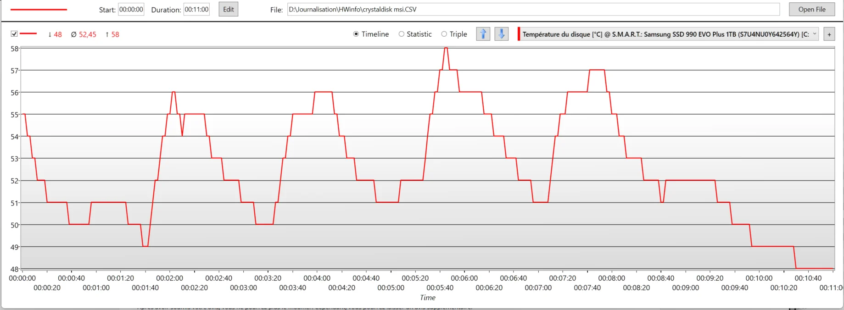This screenshot has height=310, width=844.
Task: Click the average value 52,45 readout
Action: tap(84, 34)
